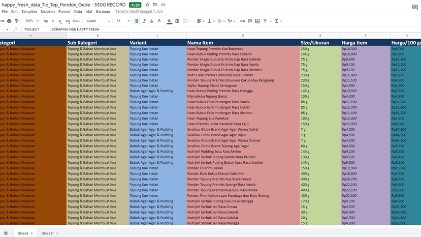Open the borders tool
The height and width of the screenshot is (237, 421).
click(x=177, y=21)
